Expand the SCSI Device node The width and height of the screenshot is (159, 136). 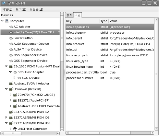pos(15,77)
